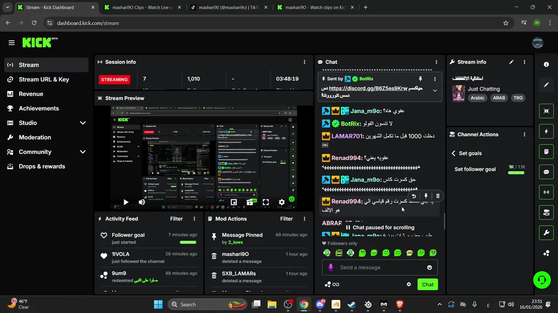Resume chat paused for scrolling
This screenshot has height=313, width=558.
[380, 227]
